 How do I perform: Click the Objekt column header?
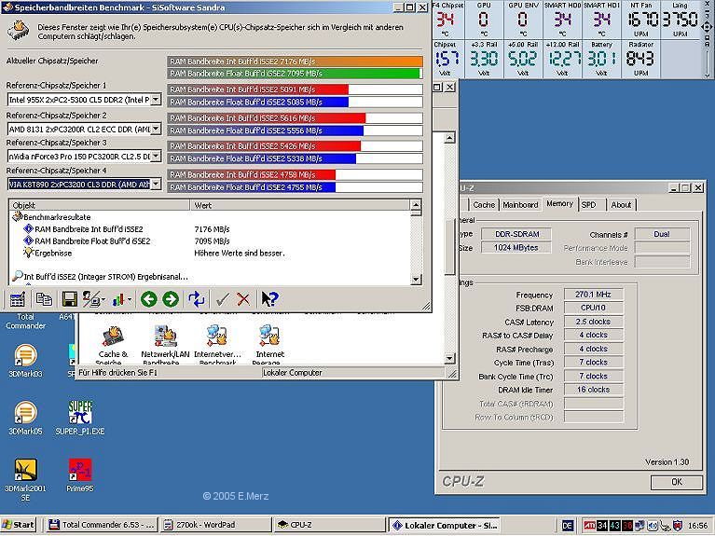click(x=99, y=205)
